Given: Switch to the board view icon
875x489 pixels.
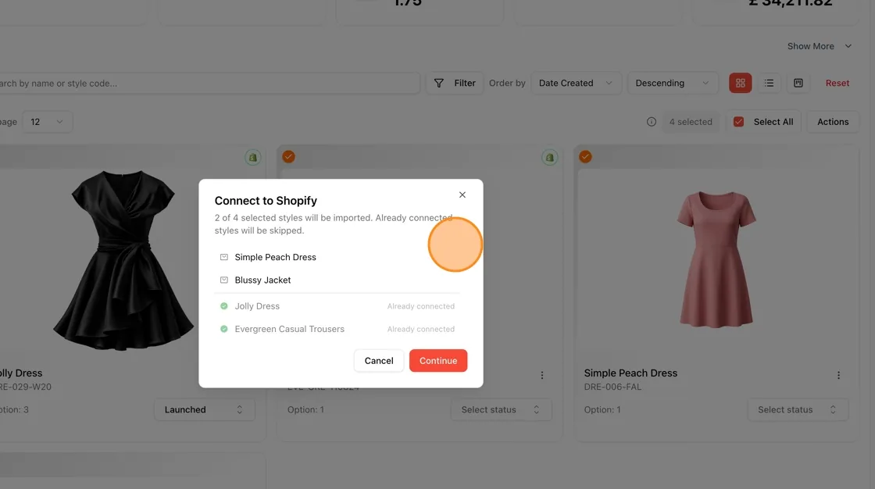Looking at the screenshot, I should coord(798,83).
